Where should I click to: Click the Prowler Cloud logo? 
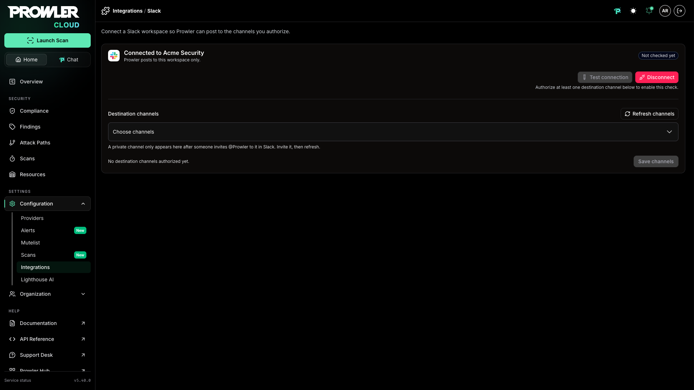[43, 17]
